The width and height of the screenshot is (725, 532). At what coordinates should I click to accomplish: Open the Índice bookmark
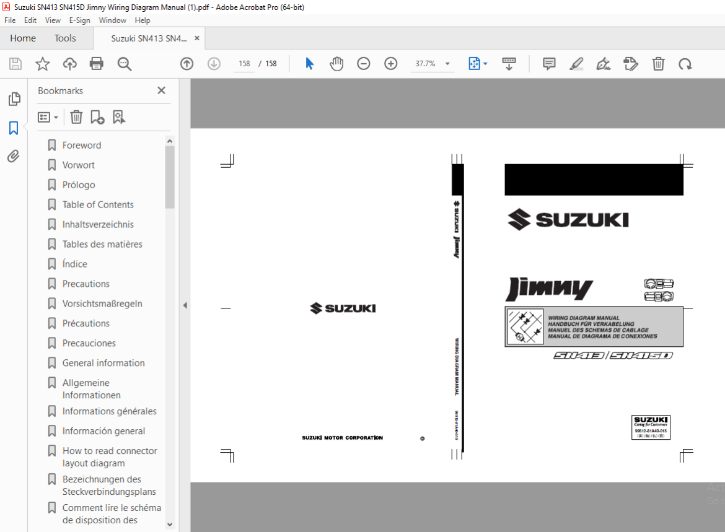[x=74, y=264]
